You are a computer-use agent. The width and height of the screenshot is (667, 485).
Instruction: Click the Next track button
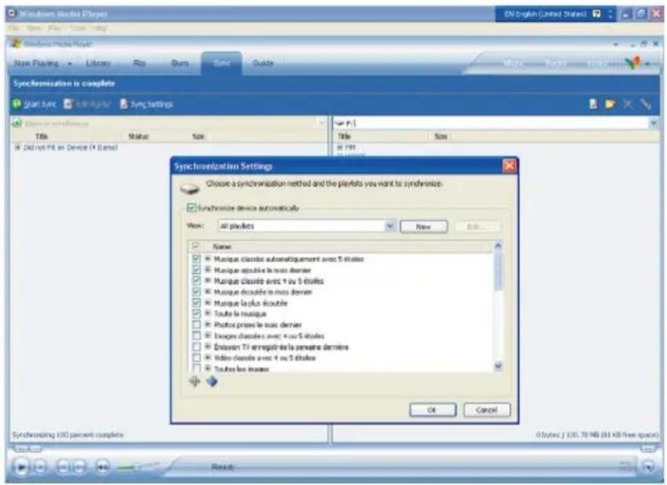(80, 468)
